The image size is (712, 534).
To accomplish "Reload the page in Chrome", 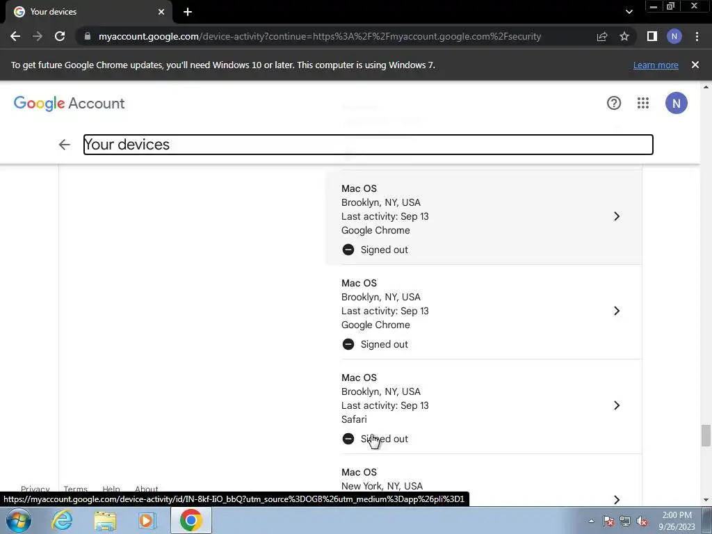I will click(60, 36).
